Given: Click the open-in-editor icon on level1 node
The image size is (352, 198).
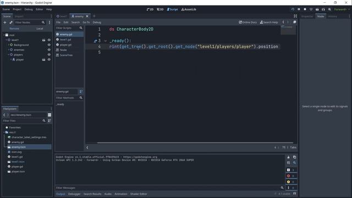Looking at the screenshot, I should 43,40.
